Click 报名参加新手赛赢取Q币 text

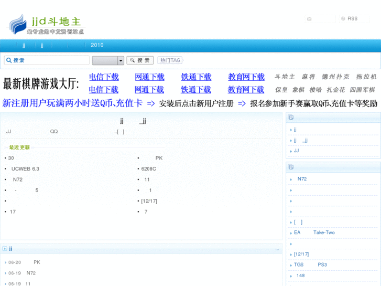(x=314, y=103)
